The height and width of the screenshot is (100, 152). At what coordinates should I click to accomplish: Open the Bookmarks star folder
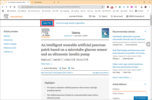pos(12,11)
